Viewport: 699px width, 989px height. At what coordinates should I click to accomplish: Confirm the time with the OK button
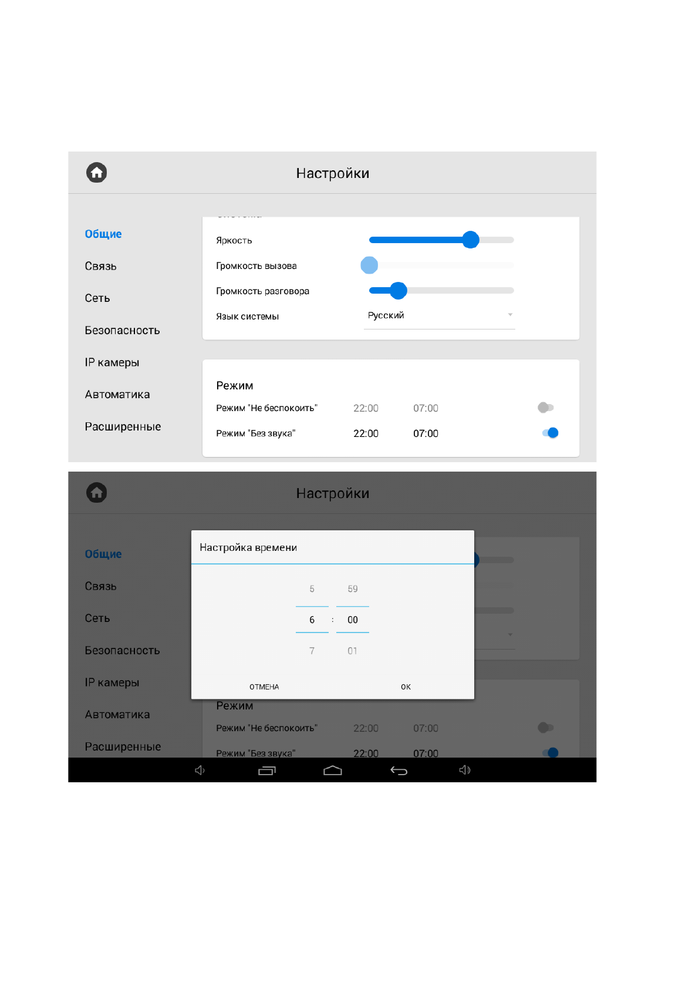(x=406, y=687)
